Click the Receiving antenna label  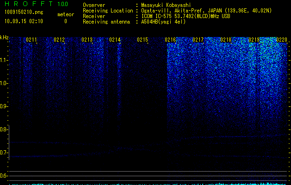tap(106, 22)
